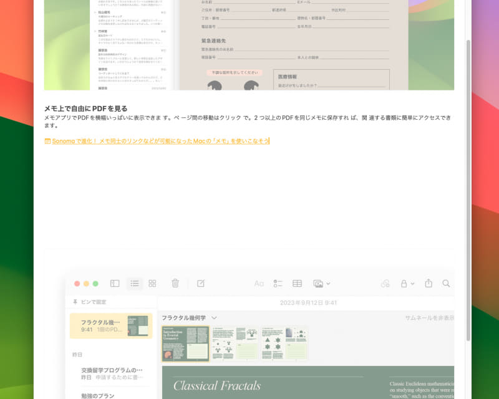499x399 pixels.
Task: Open the フラクタル幾何学 title dropdown
Action: (213, 317)
